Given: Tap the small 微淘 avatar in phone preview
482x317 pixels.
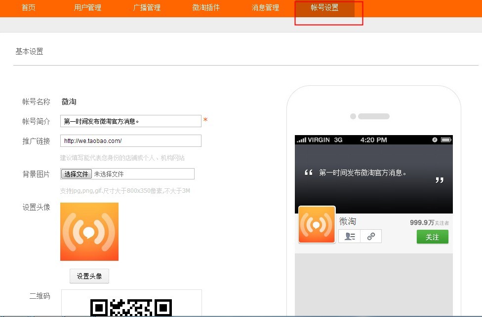Looking at the screenshot, I should (317, 225).
